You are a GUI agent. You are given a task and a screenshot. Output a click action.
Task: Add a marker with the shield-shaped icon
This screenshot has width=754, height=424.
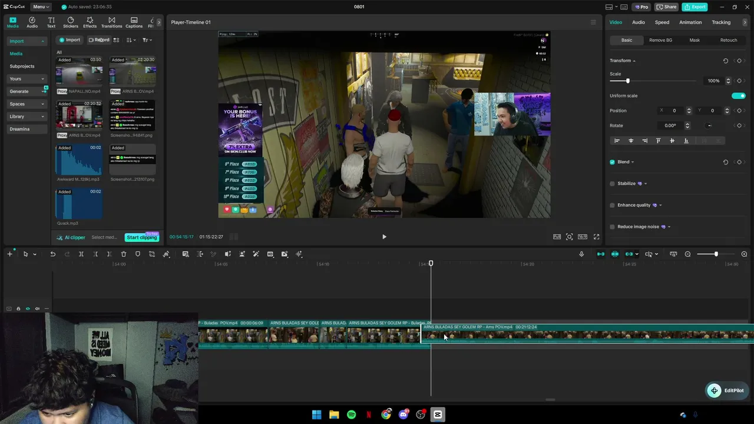138,254
